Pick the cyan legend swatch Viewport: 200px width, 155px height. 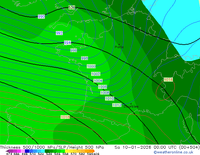(x=43, y=151)
